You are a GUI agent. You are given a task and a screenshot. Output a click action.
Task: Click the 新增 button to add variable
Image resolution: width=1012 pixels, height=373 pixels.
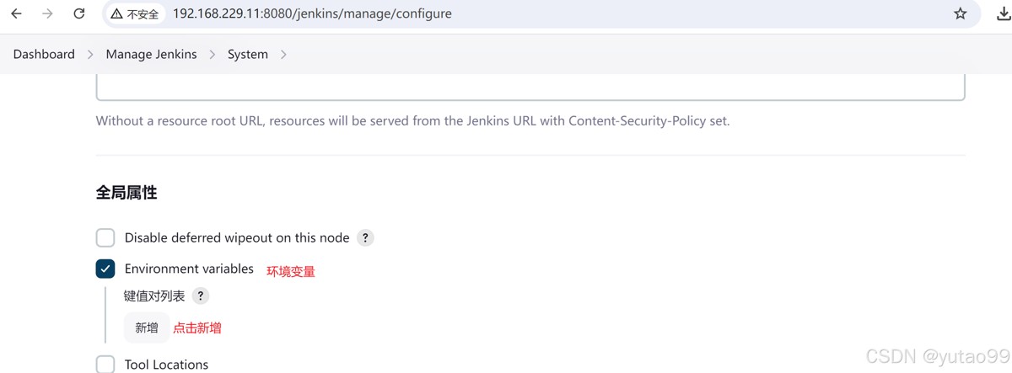click(147, 328)
